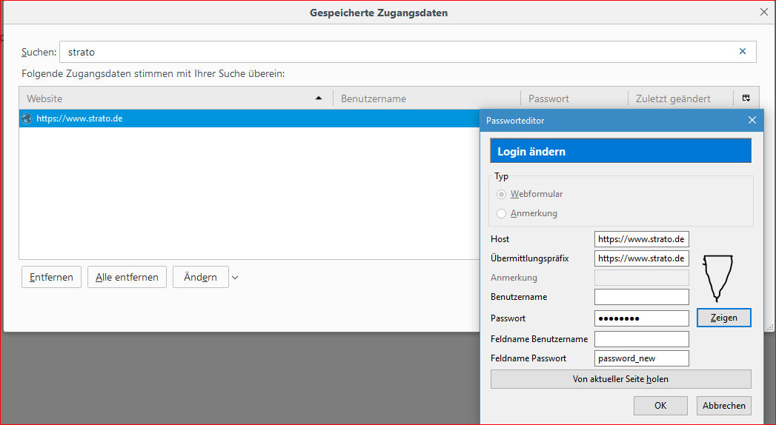Viewport: 776px width, 425px height.
Task: Focus the Suchen search field
Action: tap(408, 52)
